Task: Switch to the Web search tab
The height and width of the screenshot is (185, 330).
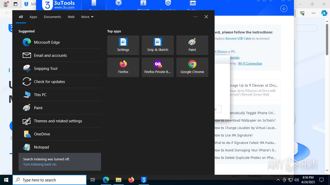Action: coord(71,17)
